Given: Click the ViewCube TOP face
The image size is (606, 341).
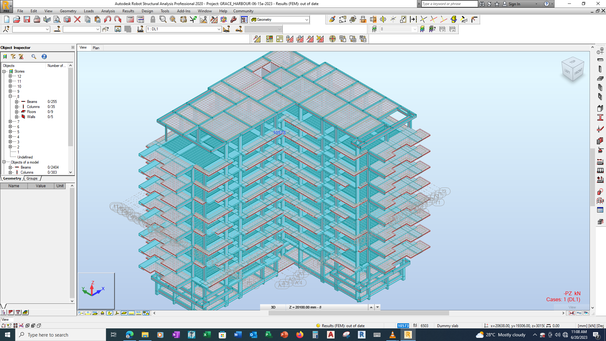Looking at the screenshot, I should [x=573, y=62].
